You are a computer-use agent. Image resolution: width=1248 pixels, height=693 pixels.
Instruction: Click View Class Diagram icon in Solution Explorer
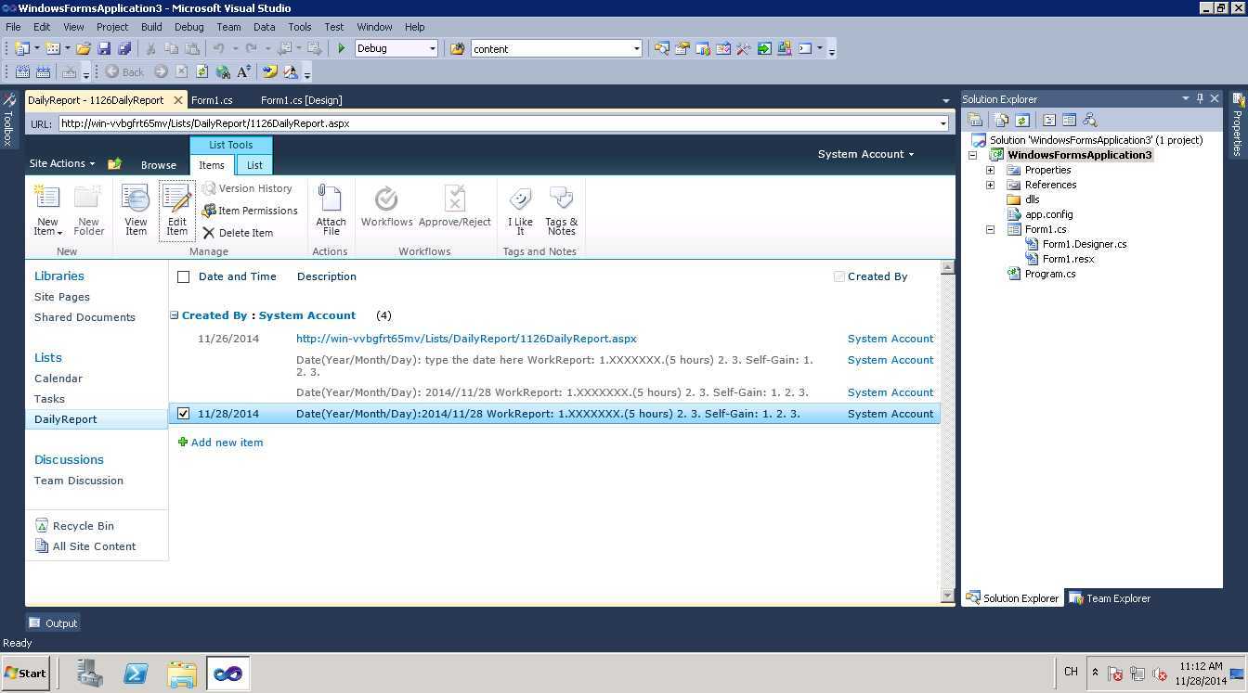coord(1090,120)
